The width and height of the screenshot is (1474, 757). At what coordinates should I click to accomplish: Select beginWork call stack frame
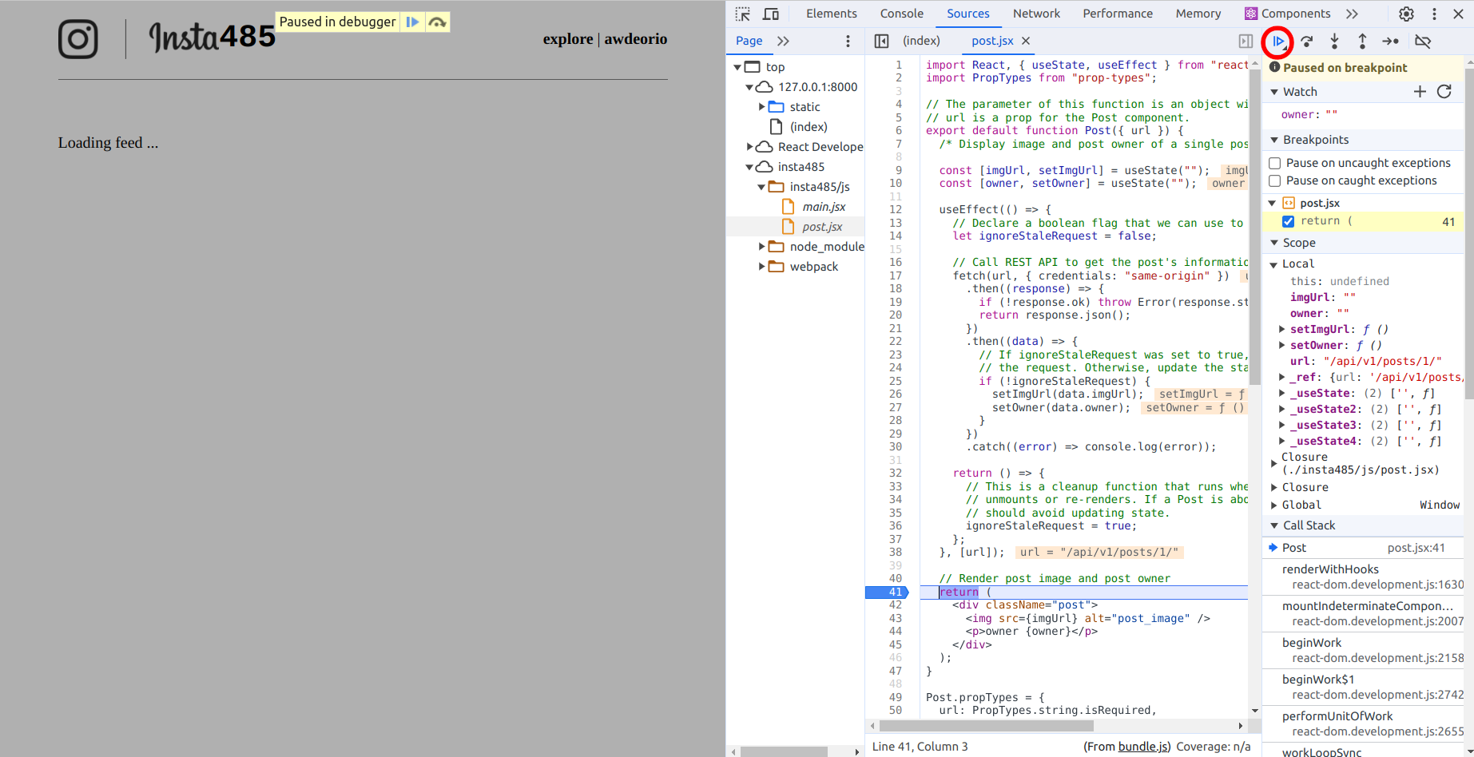pyautogui.click(x=1363, y=650)
